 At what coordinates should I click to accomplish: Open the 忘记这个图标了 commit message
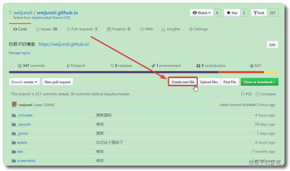110,143
